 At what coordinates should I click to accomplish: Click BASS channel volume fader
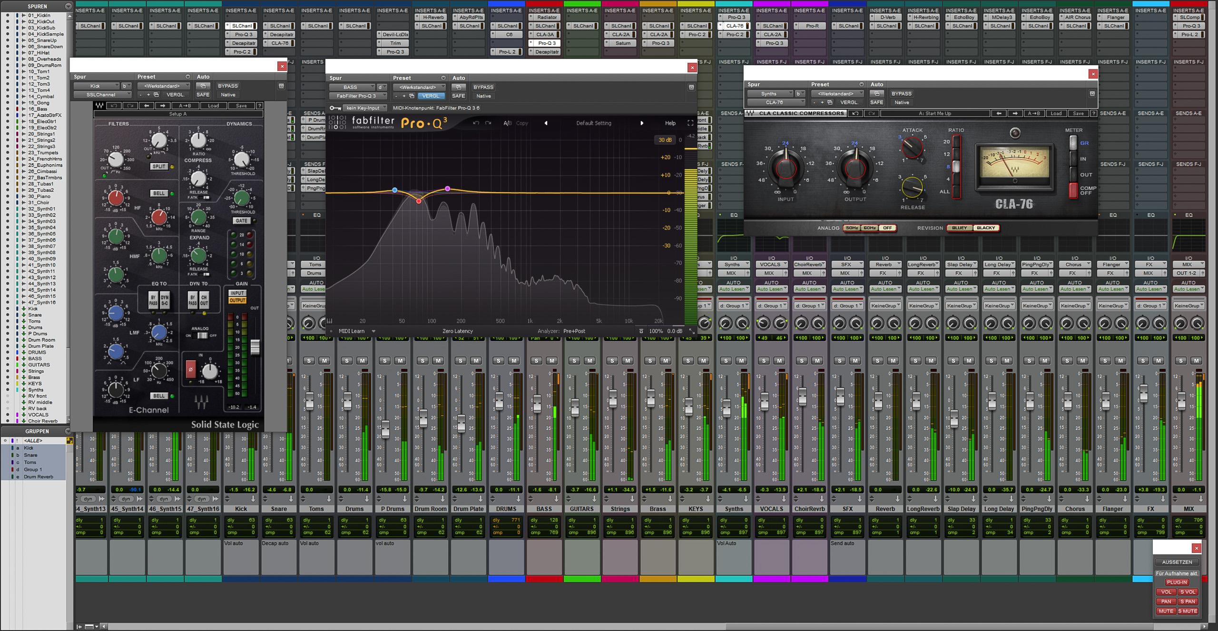coord(537,403)
